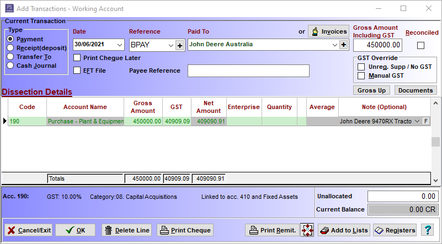This screenshot has height=244, width=442.
Task: Expand the Note dropdown in row 190
Action: (417, 121)
